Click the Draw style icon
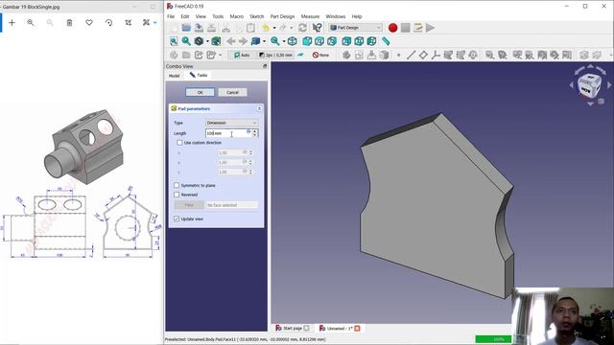The height and width of the screenshot is (345, 614). pyautogui.click(x=199, y=41)
